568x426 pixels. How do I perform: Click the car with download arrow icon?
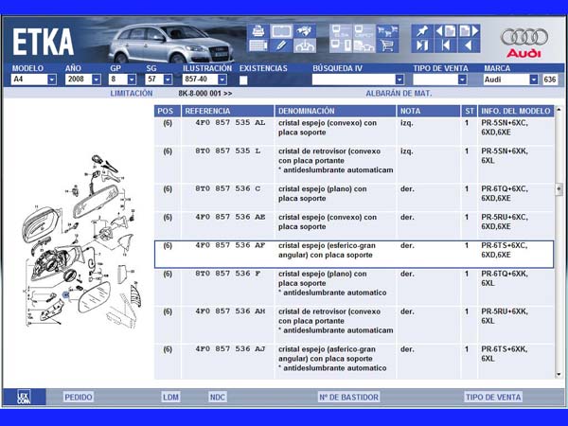point(304,45)
